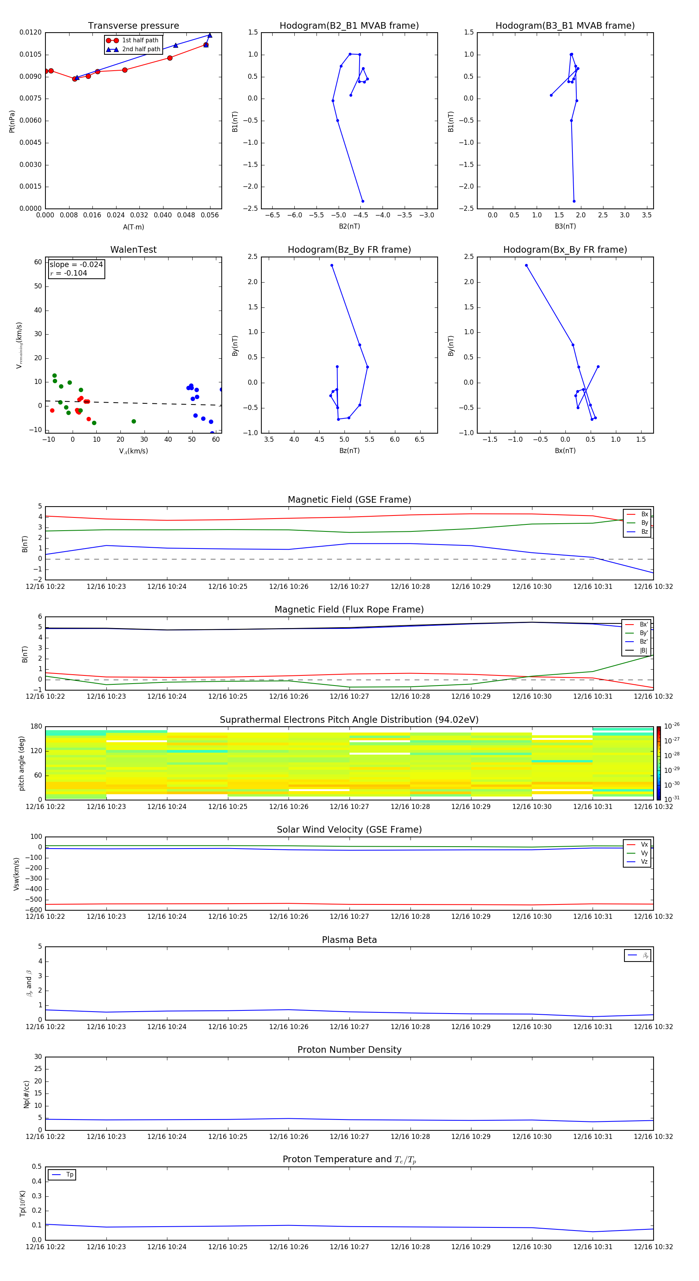The image size is (699, 1281).
Task: Click the A(T·m) axis label
Action: point(133,227)
